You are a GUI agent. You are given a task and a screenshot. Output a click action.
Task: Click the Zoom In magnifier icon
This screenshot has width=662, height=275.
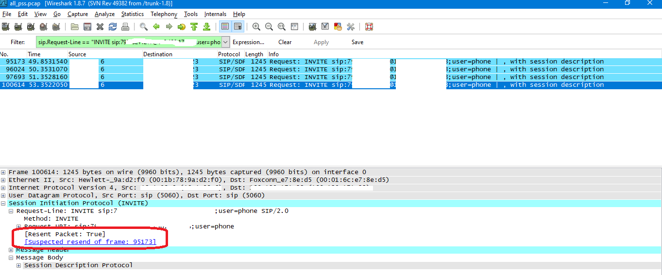[x=256, y=27]
